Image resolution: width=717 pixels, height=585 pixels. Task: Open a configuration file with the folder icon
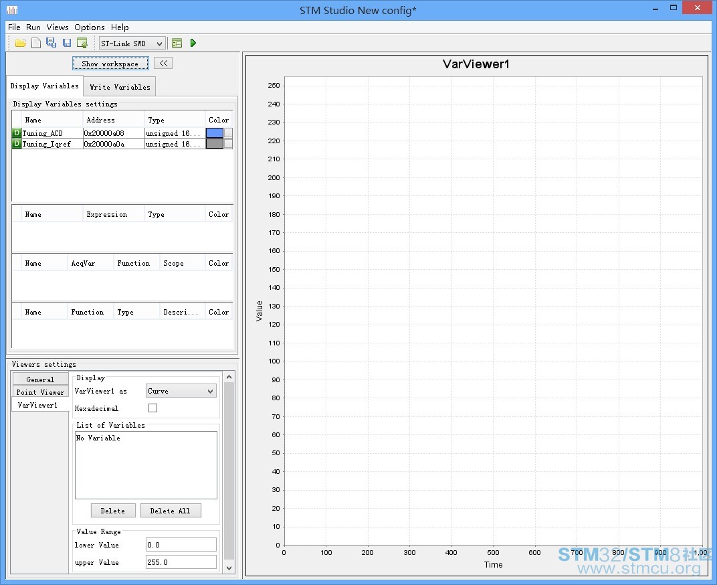(21, 43)
